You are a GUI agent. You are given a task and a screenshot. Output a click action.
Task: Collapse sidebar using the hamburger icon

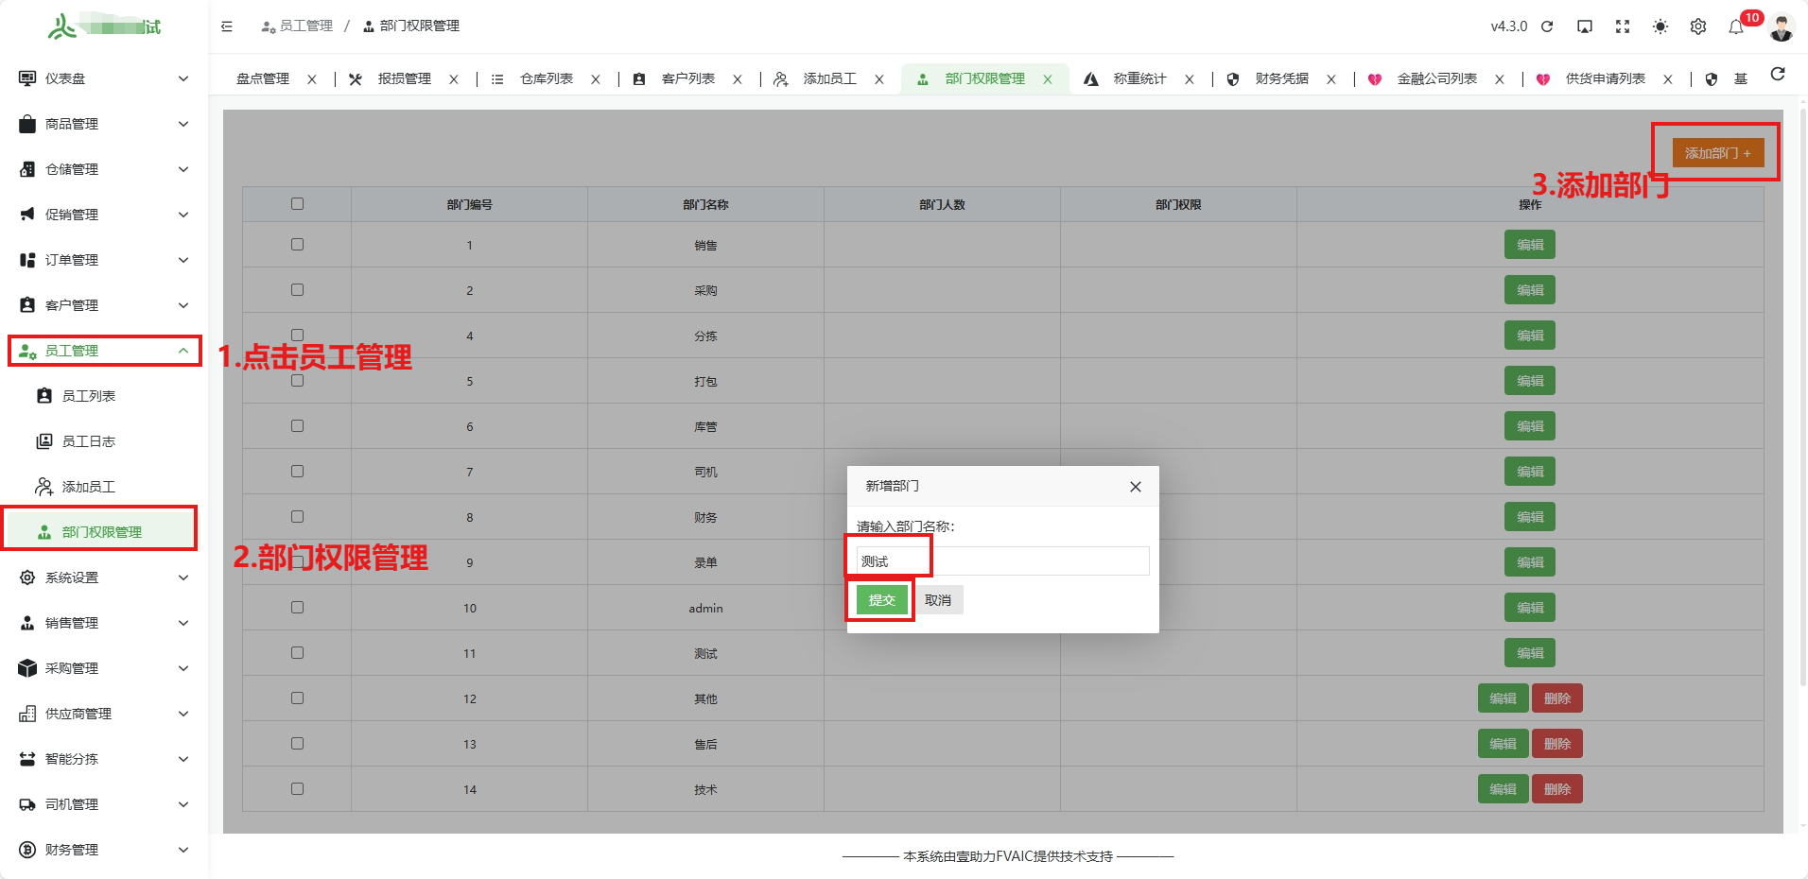227,26
